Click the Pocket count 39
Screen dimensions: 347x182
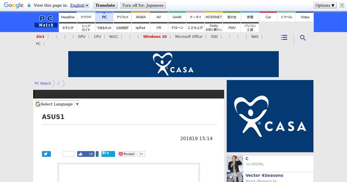click(141, 154)
